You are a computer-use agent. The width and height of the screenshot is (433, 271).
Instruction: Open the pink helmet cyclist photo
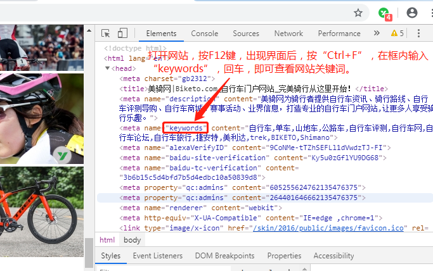coord(42,119)
